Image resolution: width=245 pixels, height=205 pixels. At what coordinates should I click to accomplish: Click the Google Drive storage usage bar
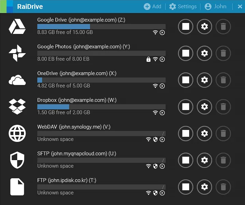click(x=101, y=26)
